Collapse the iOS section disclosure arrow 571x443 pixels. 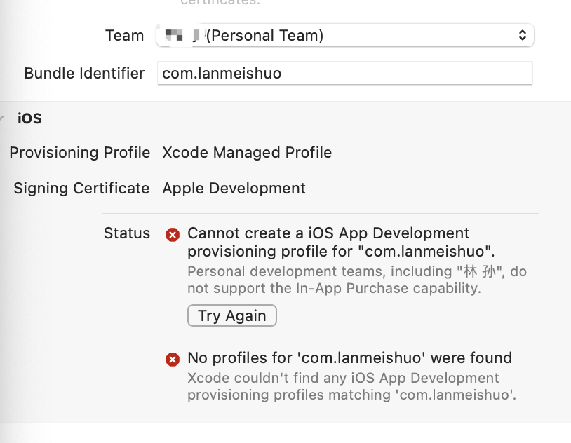(2, 118)
